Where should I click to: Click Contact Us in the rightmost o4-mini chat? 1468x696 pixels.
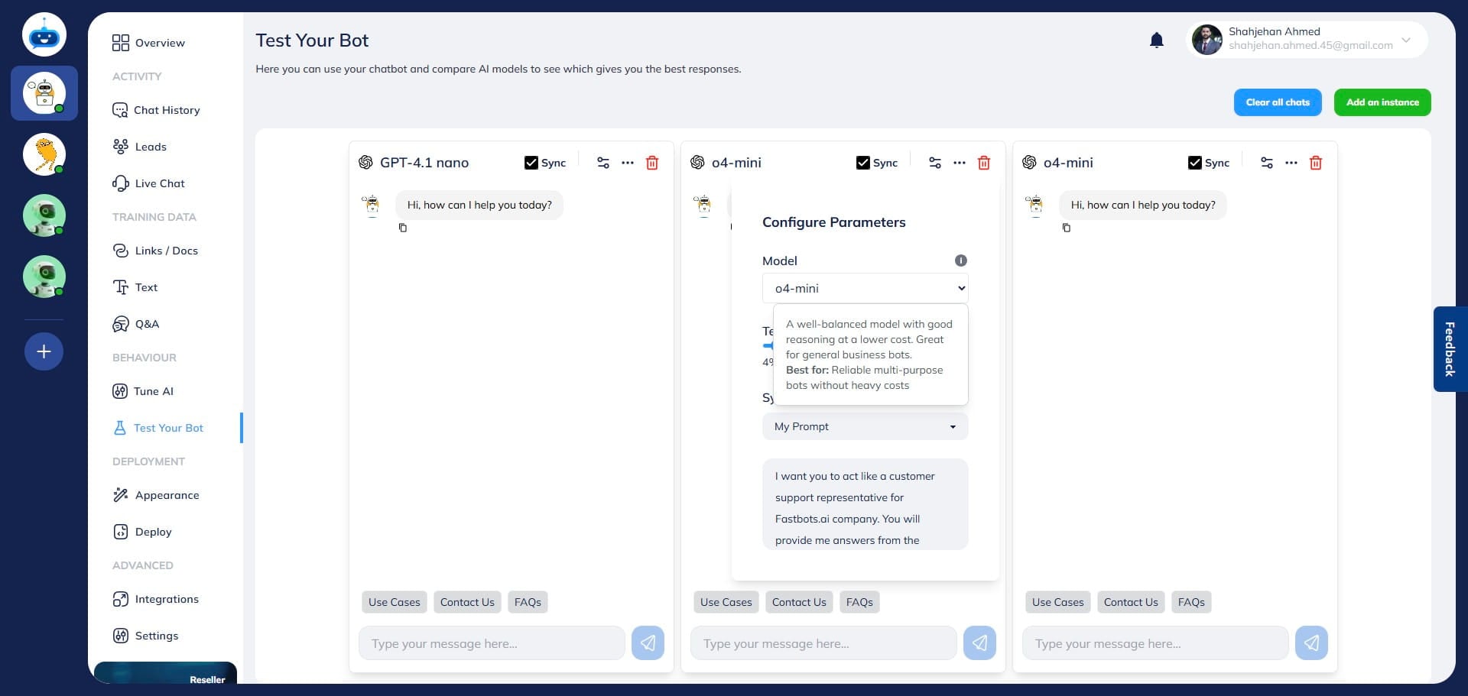point(1131,602)
